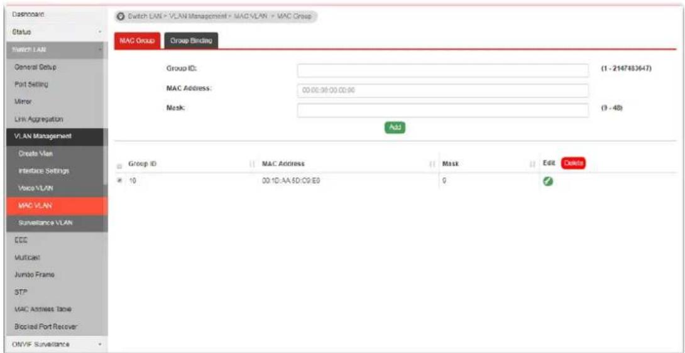This screenshot has width=685, height=353.
Task: Open General Setup page
Action: click(35, 67)
